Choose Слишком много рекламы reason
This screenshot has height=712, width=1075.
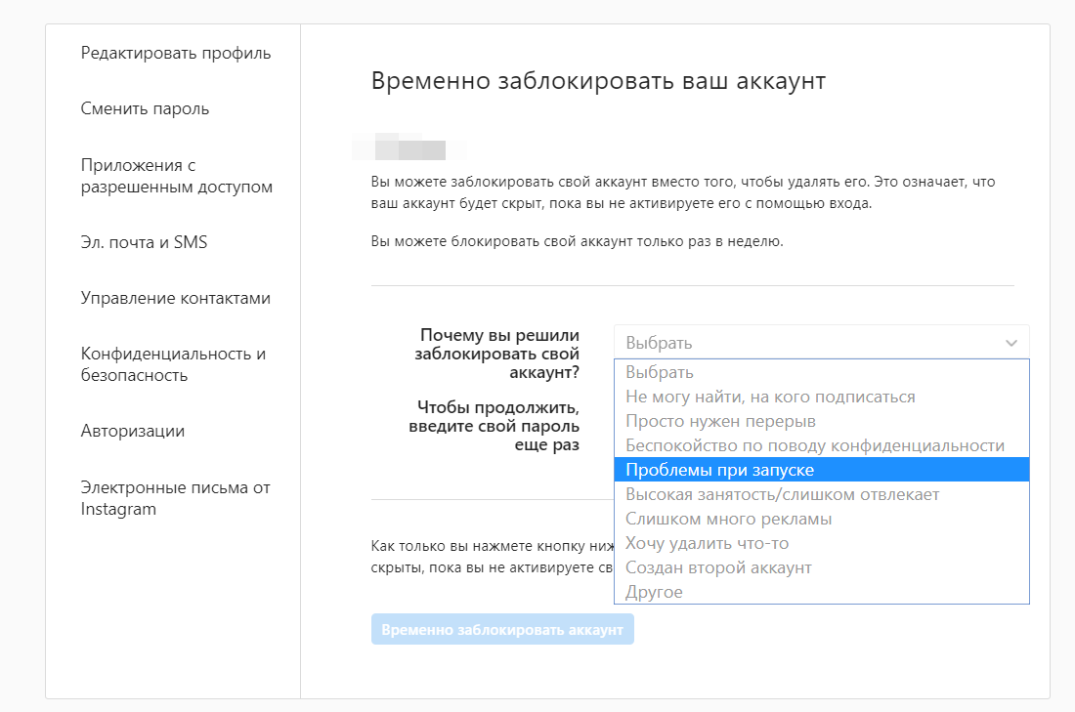tap(728, 519)
